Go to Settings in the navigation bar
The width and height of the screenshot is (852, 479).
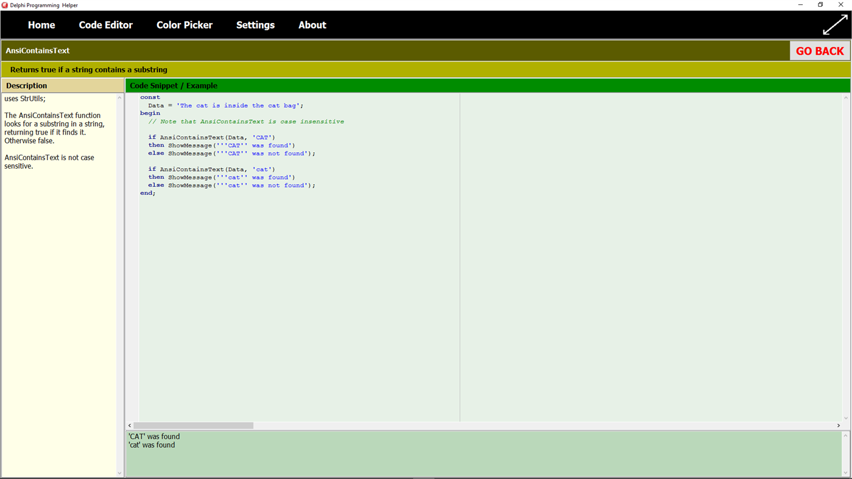255,25
